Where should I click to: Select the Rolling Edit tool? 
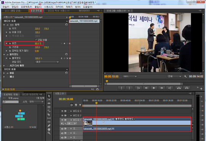(x=49, y=107)
